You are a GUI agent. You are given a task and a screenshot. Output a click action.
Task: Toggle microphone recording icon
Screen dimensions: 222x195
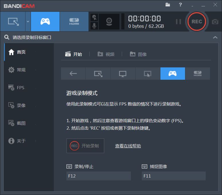(x=94, y=26)
